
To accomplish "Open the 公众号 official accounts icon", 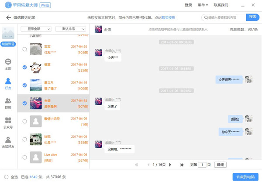I will tap(8, 120).
